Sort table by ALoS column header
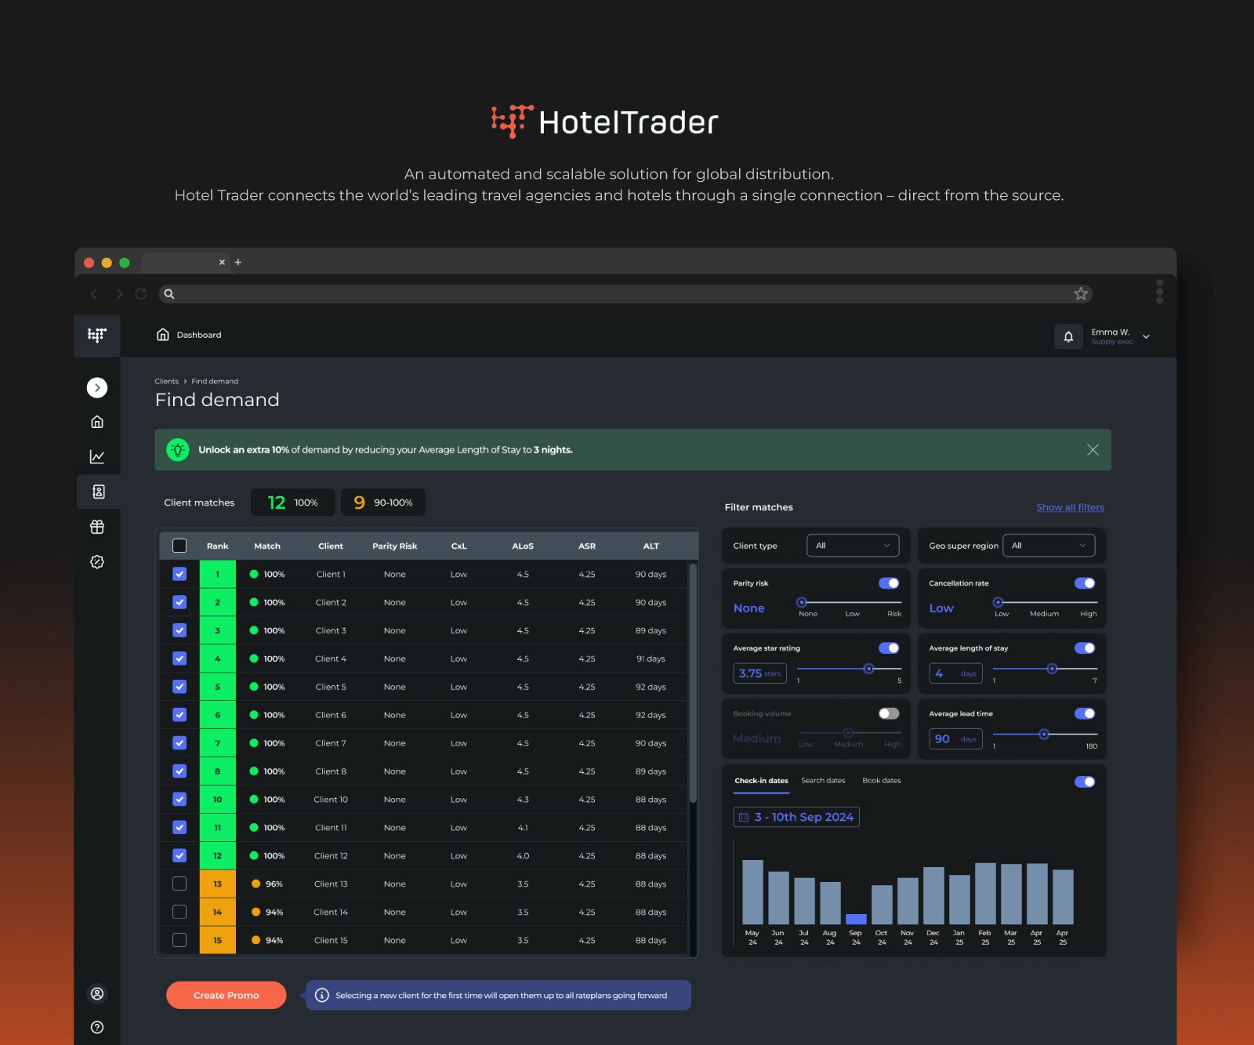1254x1045 pixels. [523, 546]
